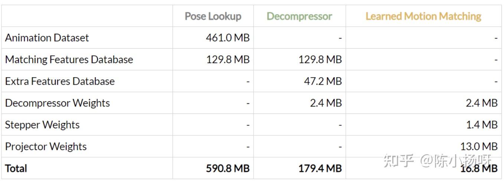504x181 pixels.
Task: Click the 2.4 MB Learned Motion Matching cell
Action: click(x=481, y=103)
